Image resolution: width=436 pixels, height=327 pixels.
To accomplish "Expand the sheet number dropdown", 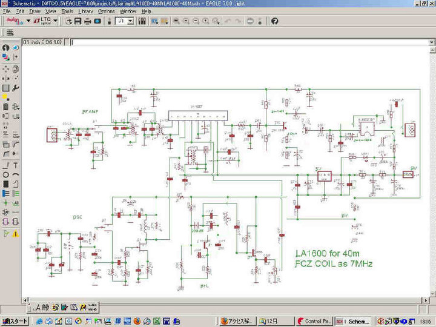I will click(x=130, y=21).
